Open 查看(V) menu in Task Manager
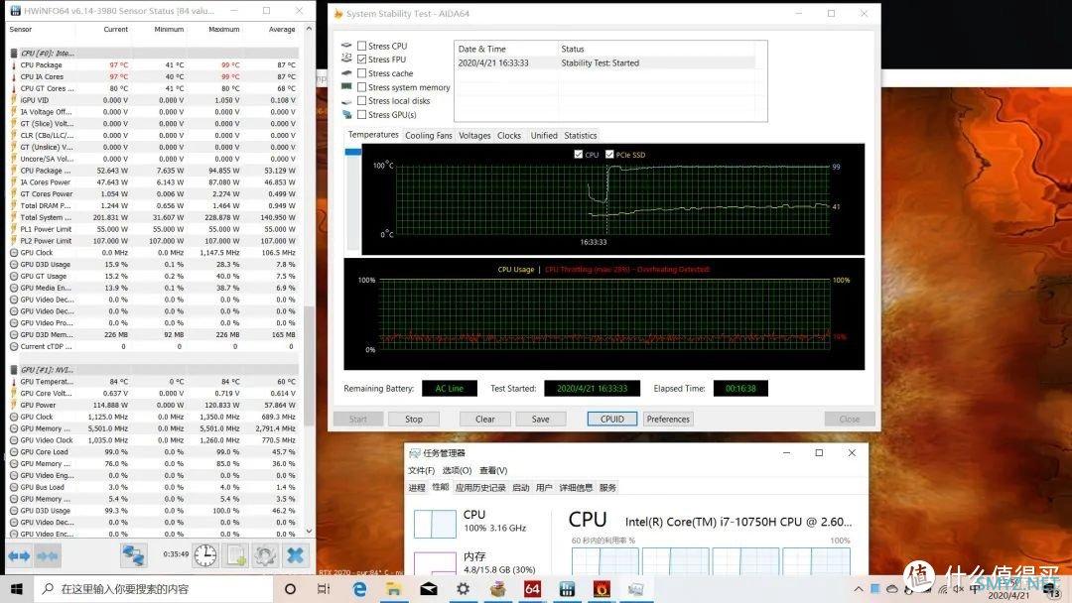Screen dimensions: 1072x603 pos(493,470)
